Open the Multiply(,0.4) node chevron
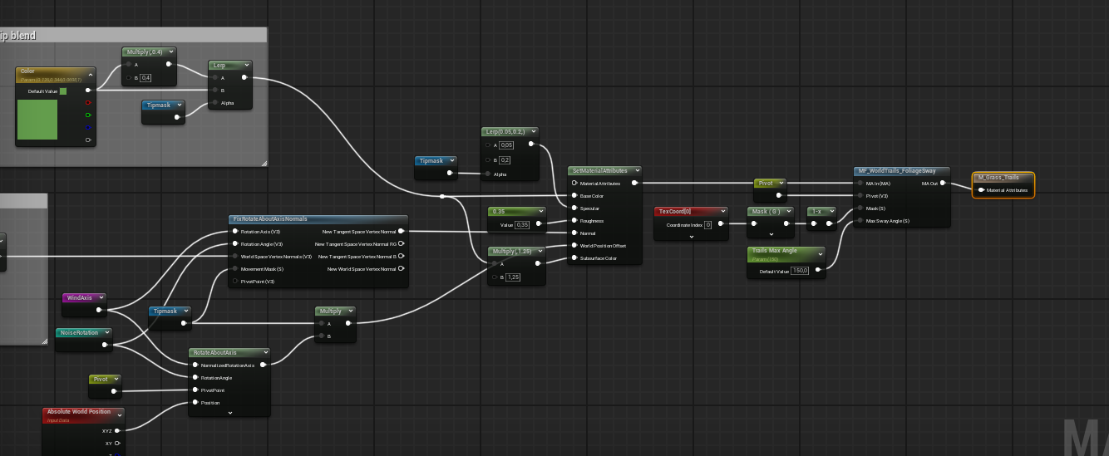Viewport: 1109px width, 456px height. 170,51
